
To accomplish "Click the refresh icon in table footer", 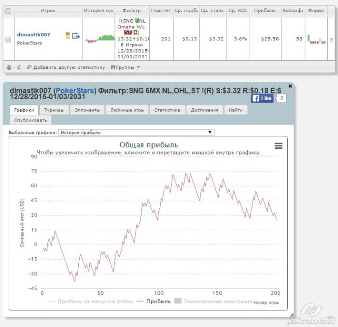I will coord(19,67).
